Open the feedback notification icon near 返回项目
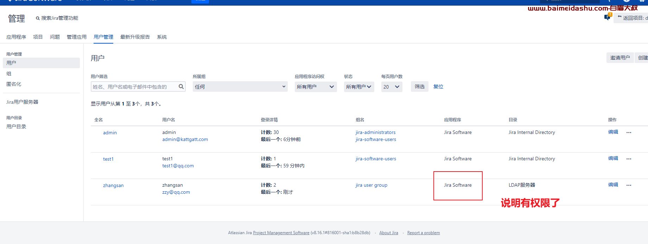This screenshot has width=648, height=244. [608, 17]
